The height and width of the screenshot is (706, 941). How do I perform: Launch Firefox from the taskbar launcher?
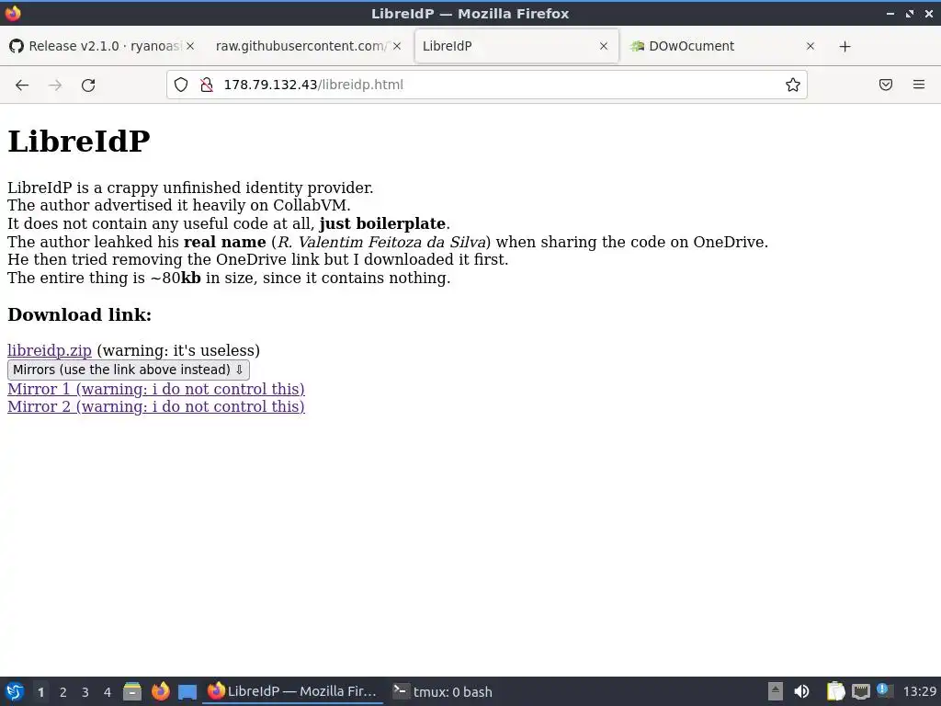(160, 691)
